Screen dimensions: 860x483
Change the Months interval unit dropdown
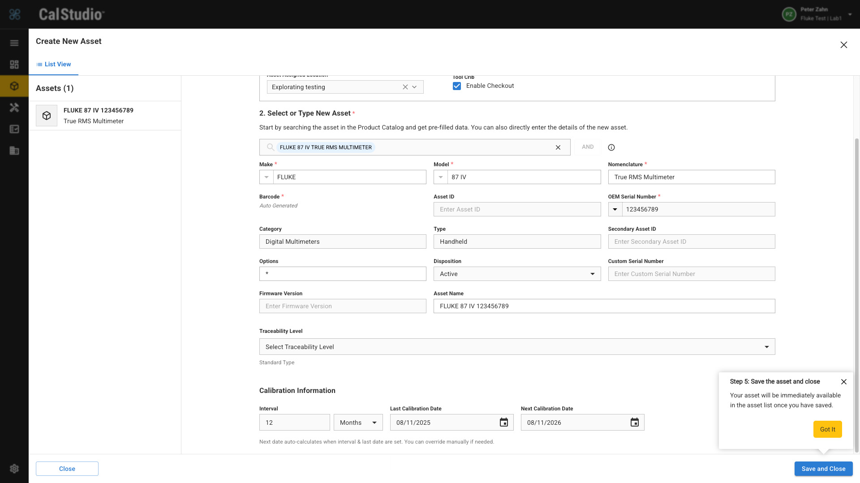pyautogui.click(x=358, y=423)
